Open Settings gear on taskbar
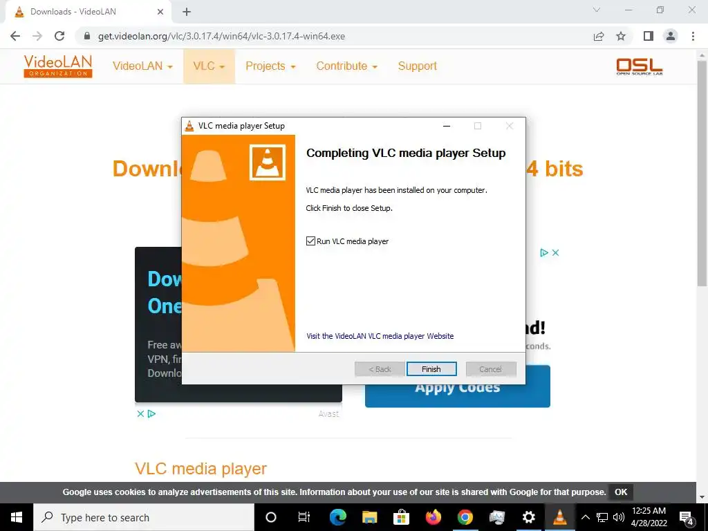This screenshot has width=708, height=531. [528, 517]
